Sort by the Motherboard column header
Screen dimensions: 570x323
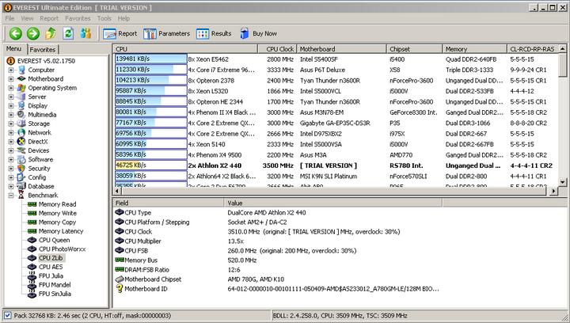(341, 49)
